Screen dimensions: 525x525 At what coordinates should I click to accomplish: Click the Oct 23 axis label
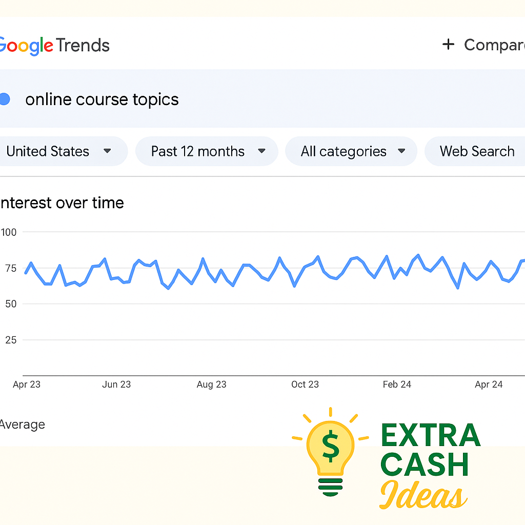click(x=305, y=384)
